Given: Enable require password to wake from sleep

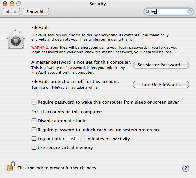Looking at the screenshot, I should pyautogui.click(x=34, y=102).
